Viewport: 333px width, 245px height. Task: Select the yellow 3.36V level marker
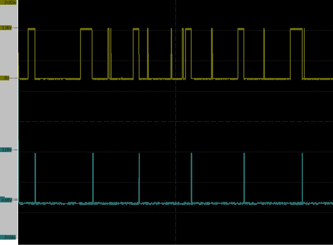click(x=6, y=28)
